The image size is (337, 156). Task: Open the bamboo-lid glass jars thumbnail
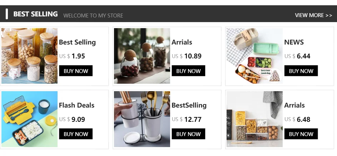pos(29,56)
